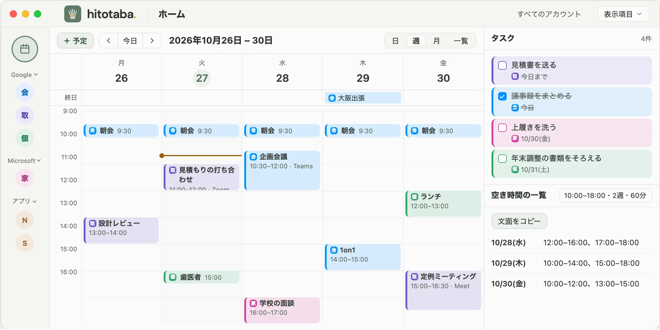Select 10/29(木) free time row
The image size is (660, 330).
coord(572,263)
